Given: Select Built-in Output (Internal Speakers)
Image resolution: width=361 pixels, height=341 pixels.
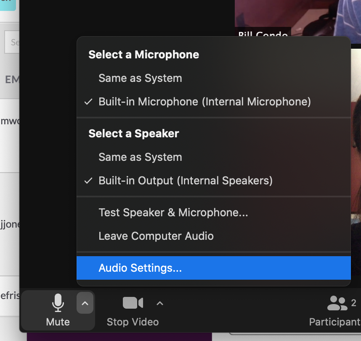Looking at the screenshot, I should (x=214, y=181).
